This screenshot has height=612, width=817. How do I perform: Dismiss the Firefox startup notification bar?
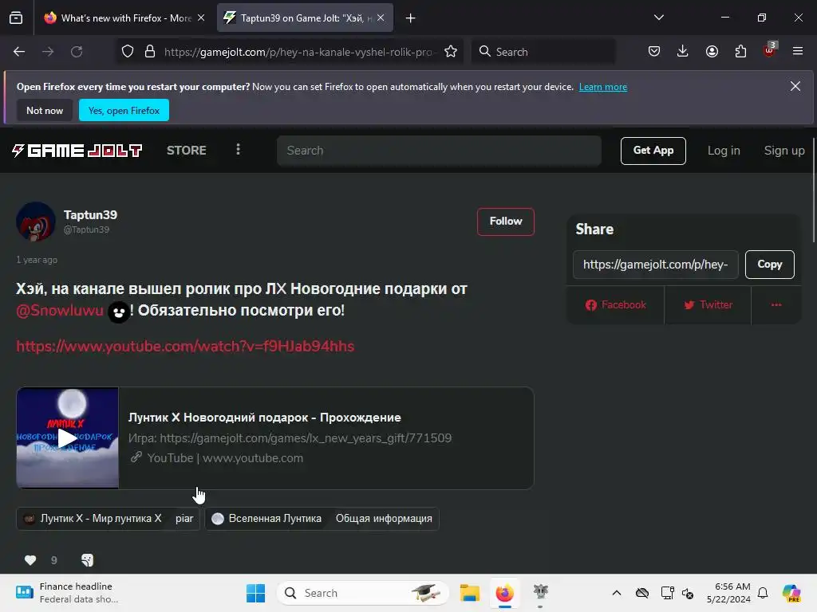[x=795, y=86]
